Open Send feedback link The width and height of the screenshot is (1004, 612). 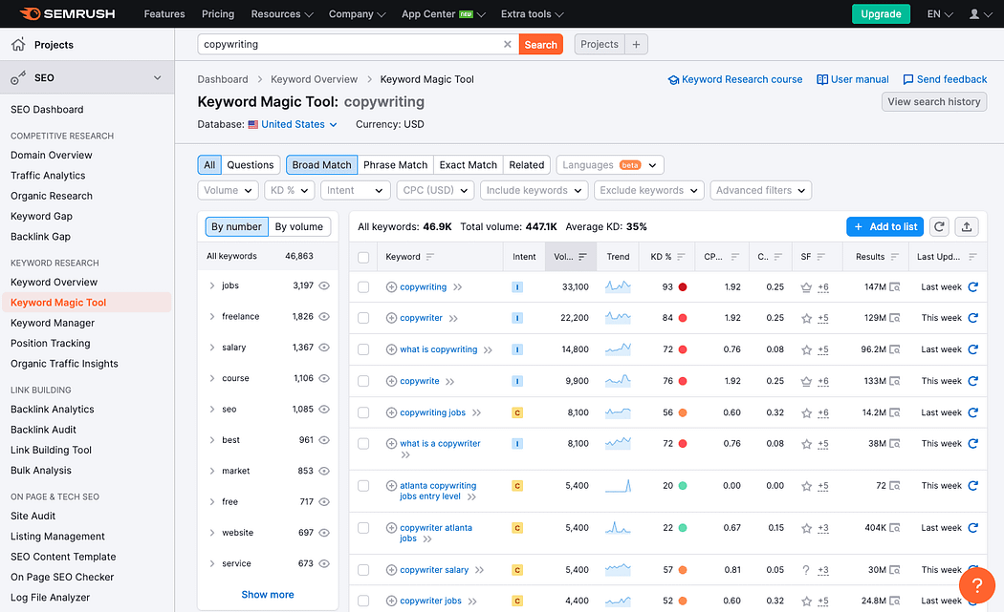pyautogui.click(x=945, y=79)
